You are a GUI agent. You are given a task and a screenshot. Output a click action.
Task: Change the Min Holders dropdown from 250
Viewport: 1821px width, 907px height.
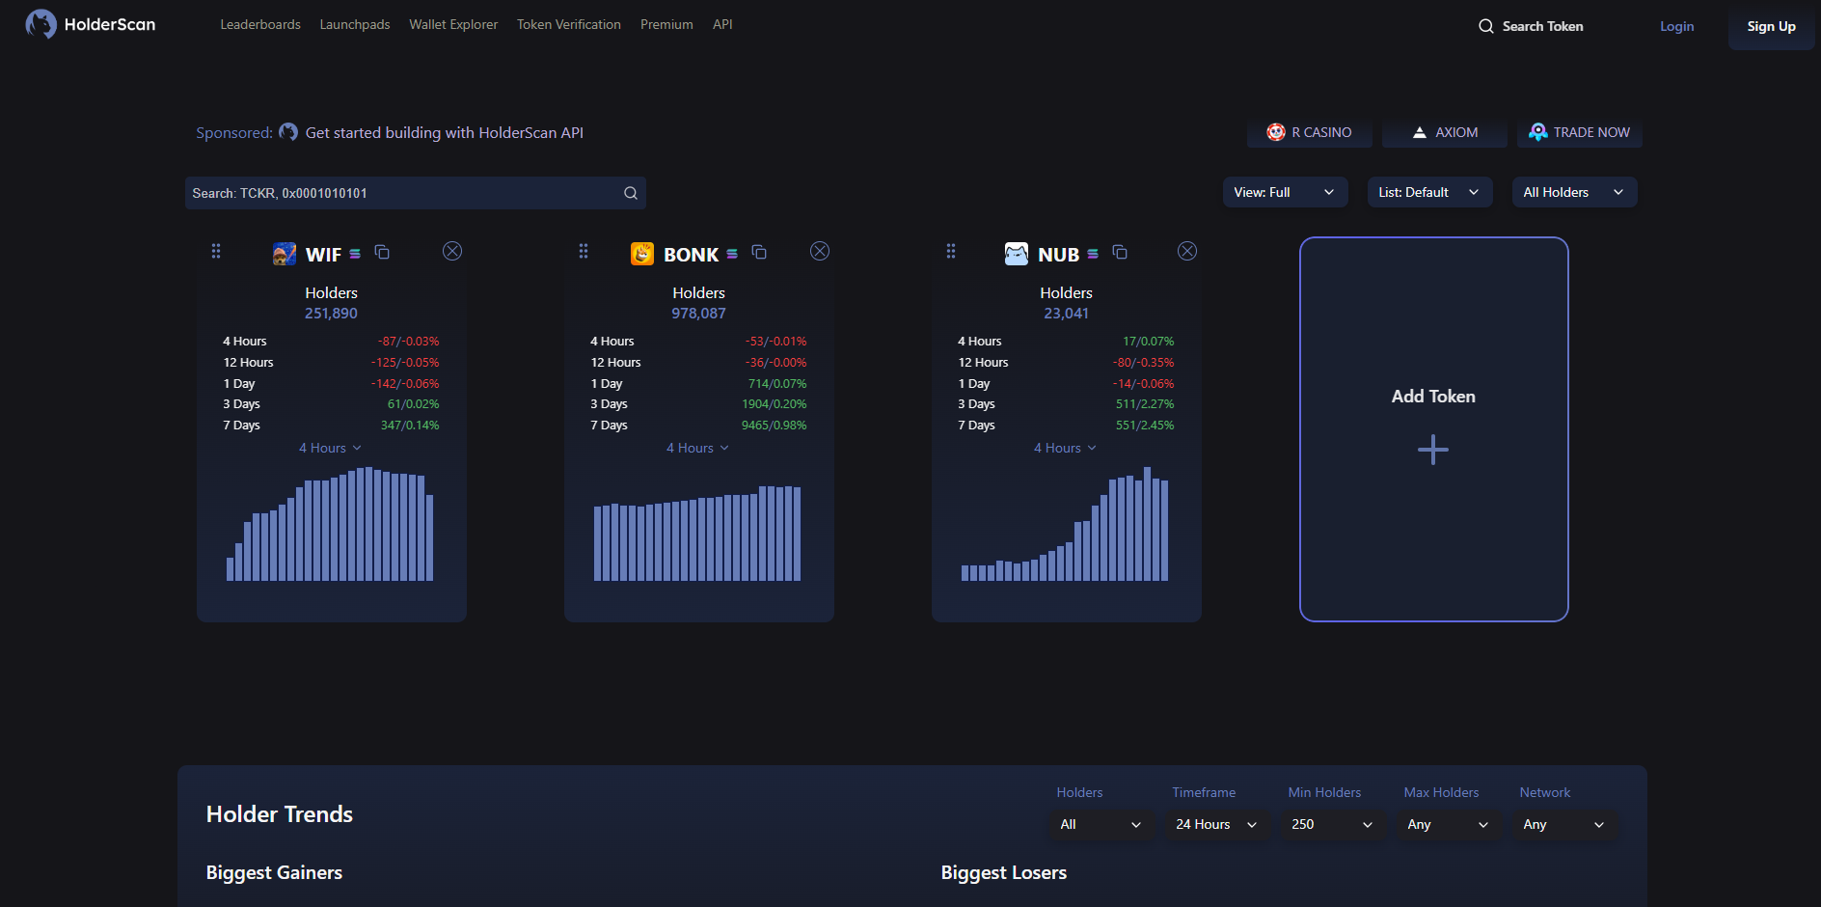(1333, 824)
